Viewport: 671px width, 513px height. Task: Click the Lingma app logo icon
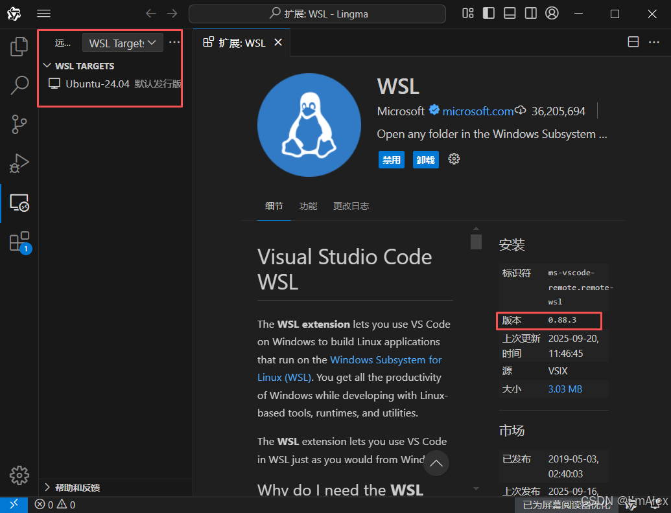coord(14,14)
